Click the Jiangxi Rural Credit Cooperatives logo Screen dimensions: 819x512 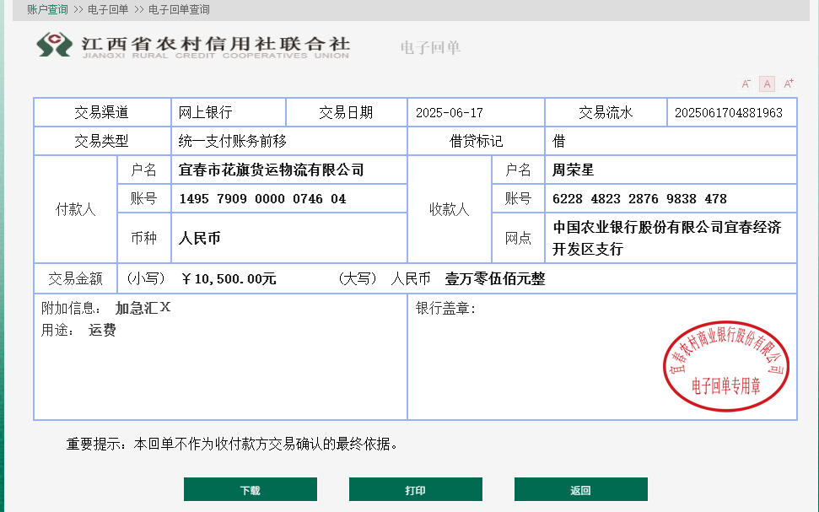tap(193, 46)
